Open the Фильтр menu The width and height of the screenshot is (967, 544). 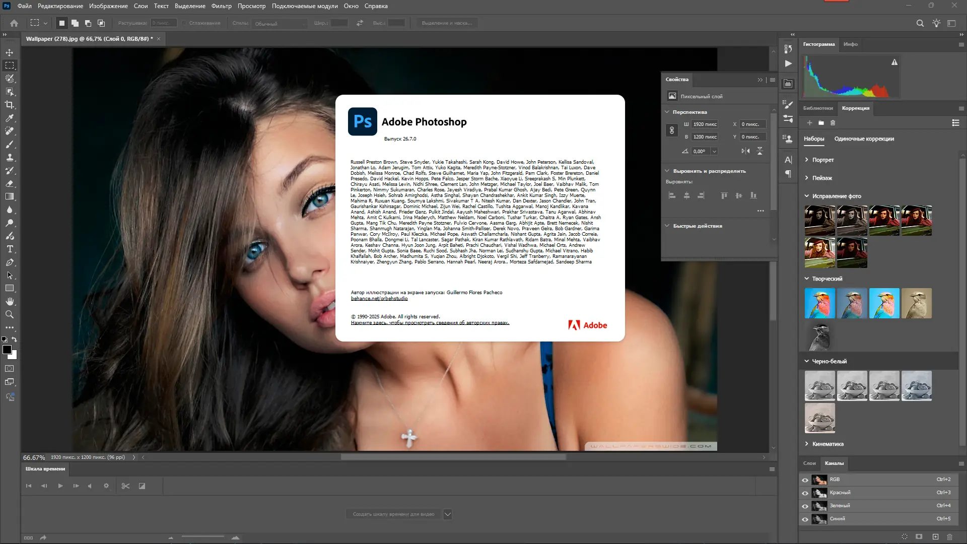tap(221, 6)
